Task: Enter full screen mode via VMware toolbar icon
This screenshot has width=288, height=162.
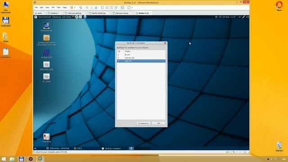Action: click(x=111, y=8)
